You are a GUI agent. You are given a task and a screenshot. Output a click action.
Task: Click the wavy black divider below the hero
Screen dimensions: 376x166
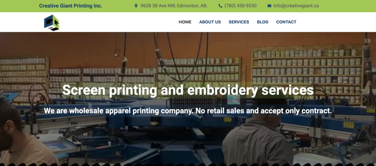point(188,165)
